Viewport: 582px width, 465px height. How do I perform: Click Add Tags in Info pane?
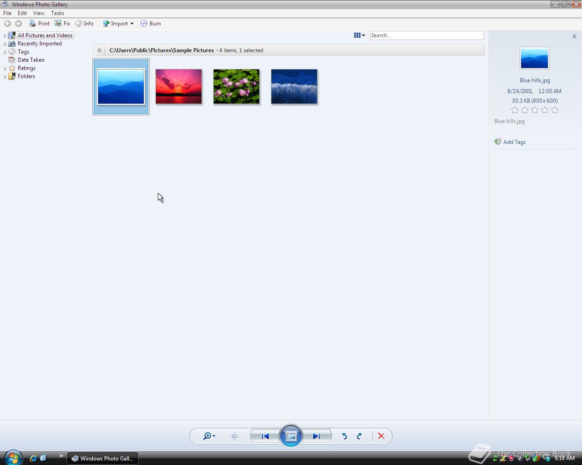(x=510, y=142)
